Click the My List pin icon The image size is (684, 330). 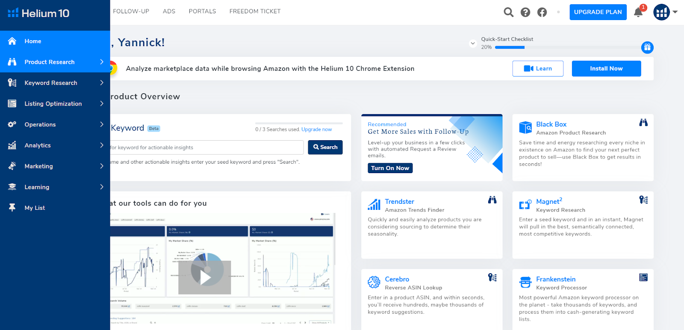12,208
